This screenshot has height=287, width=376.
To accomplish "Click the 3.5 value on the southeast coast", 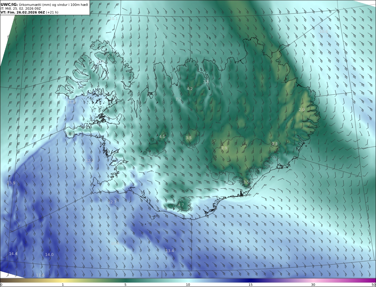I will click(x=246, y=182).
